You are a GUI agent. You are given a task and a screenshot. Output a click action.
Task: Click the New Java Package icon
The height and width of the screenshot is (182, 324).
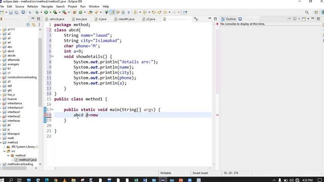coord(74,12)
